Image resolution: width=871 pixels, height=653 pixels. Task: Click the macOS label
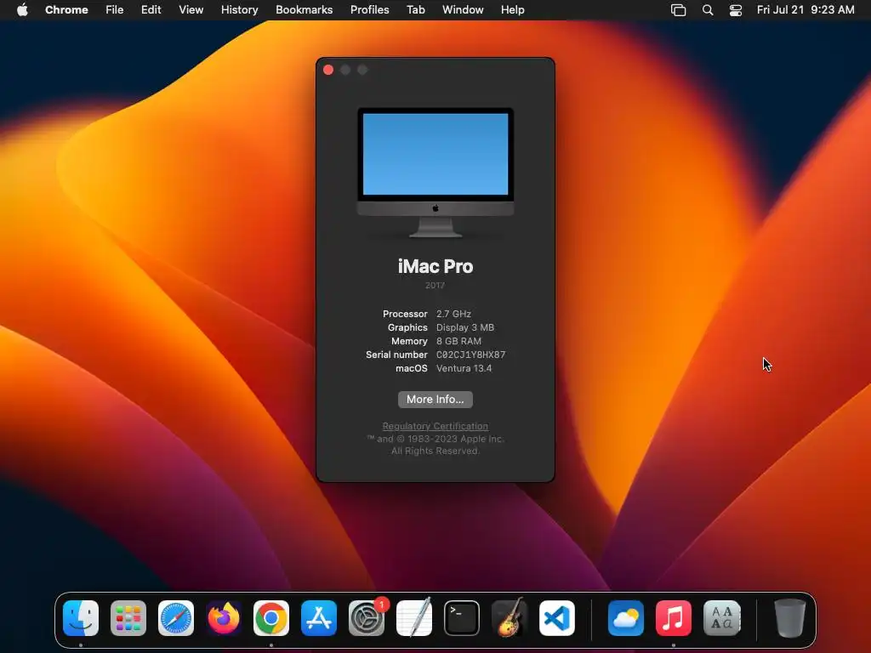[x=412, y=368]
